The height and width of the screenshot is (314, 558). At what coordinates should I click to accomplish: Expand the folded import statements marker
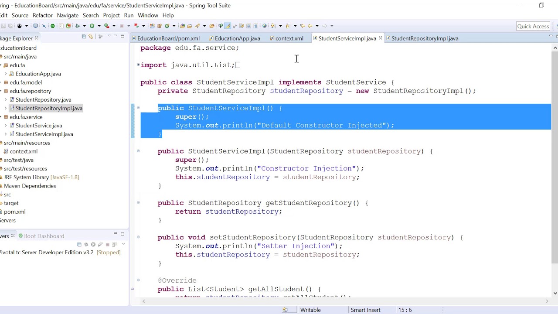pos(138,65)
